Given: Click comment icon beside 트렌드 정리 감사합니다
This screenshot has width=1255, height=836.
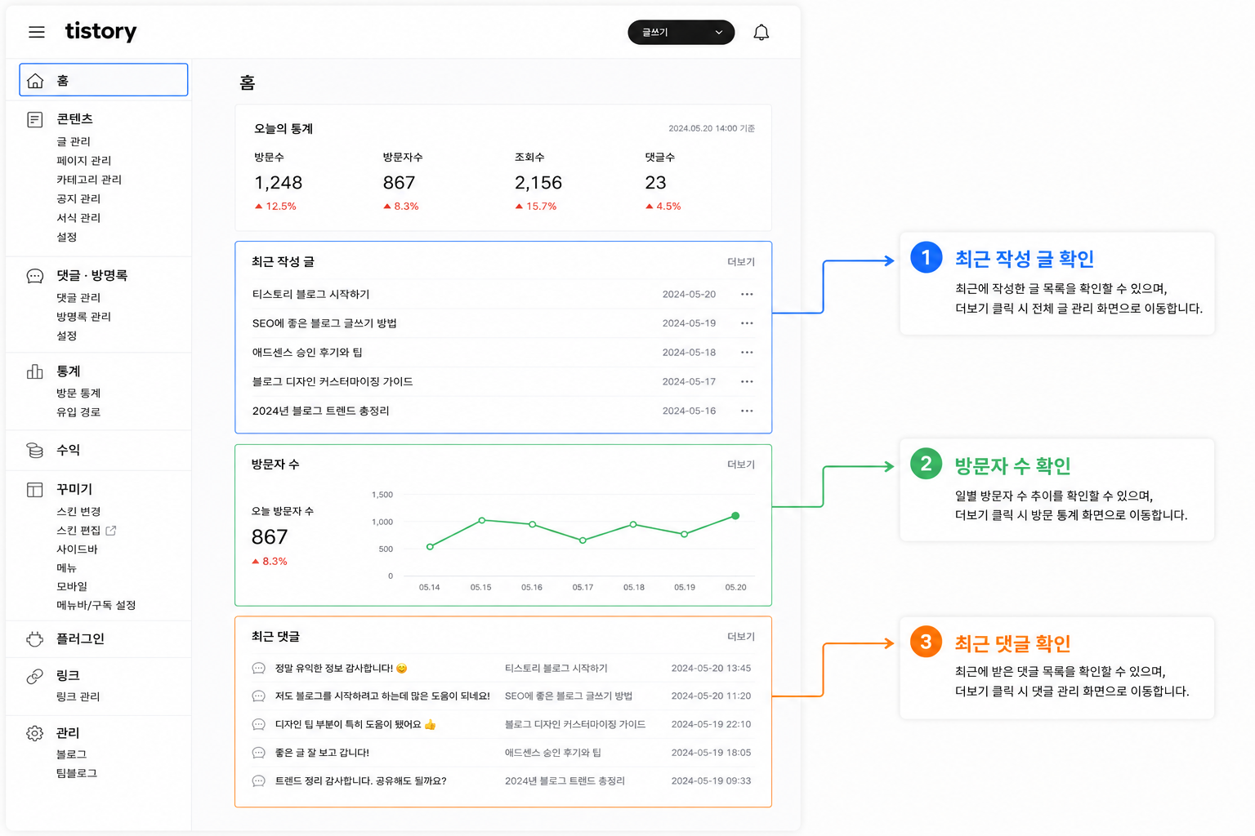Looking at the screenshot, I should click(x=259, y=780).
